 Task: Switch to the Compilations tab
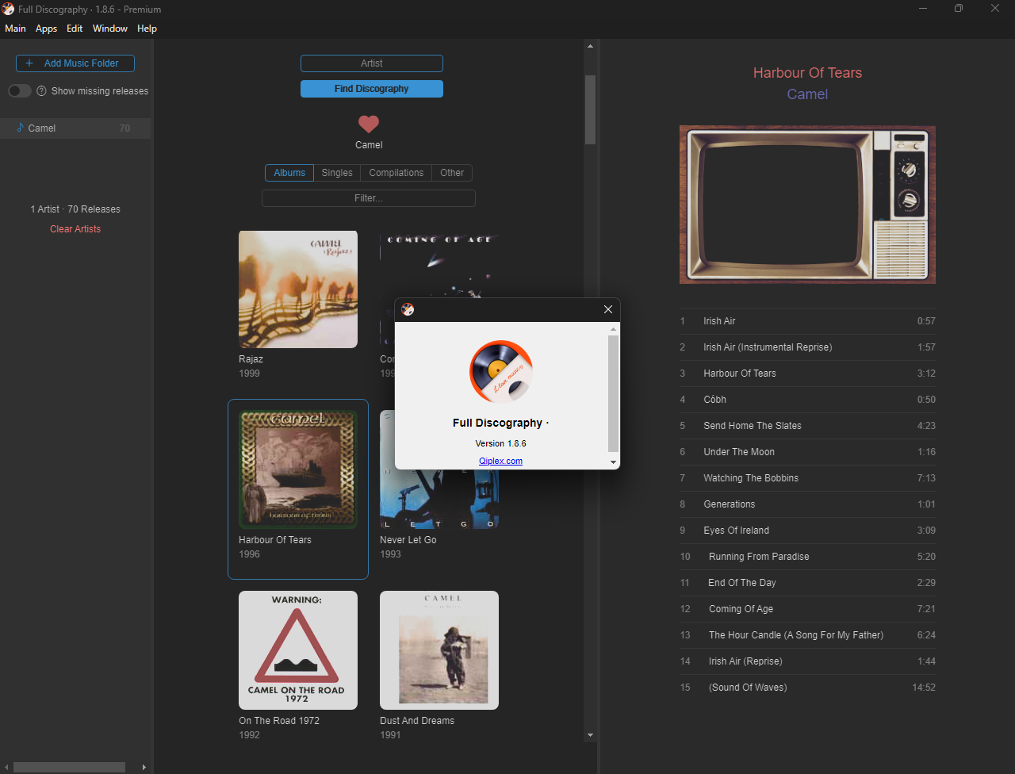point(396,173)
